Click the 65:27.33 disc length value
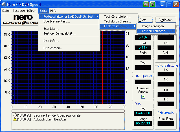180x132 pixels. point(143,123)
